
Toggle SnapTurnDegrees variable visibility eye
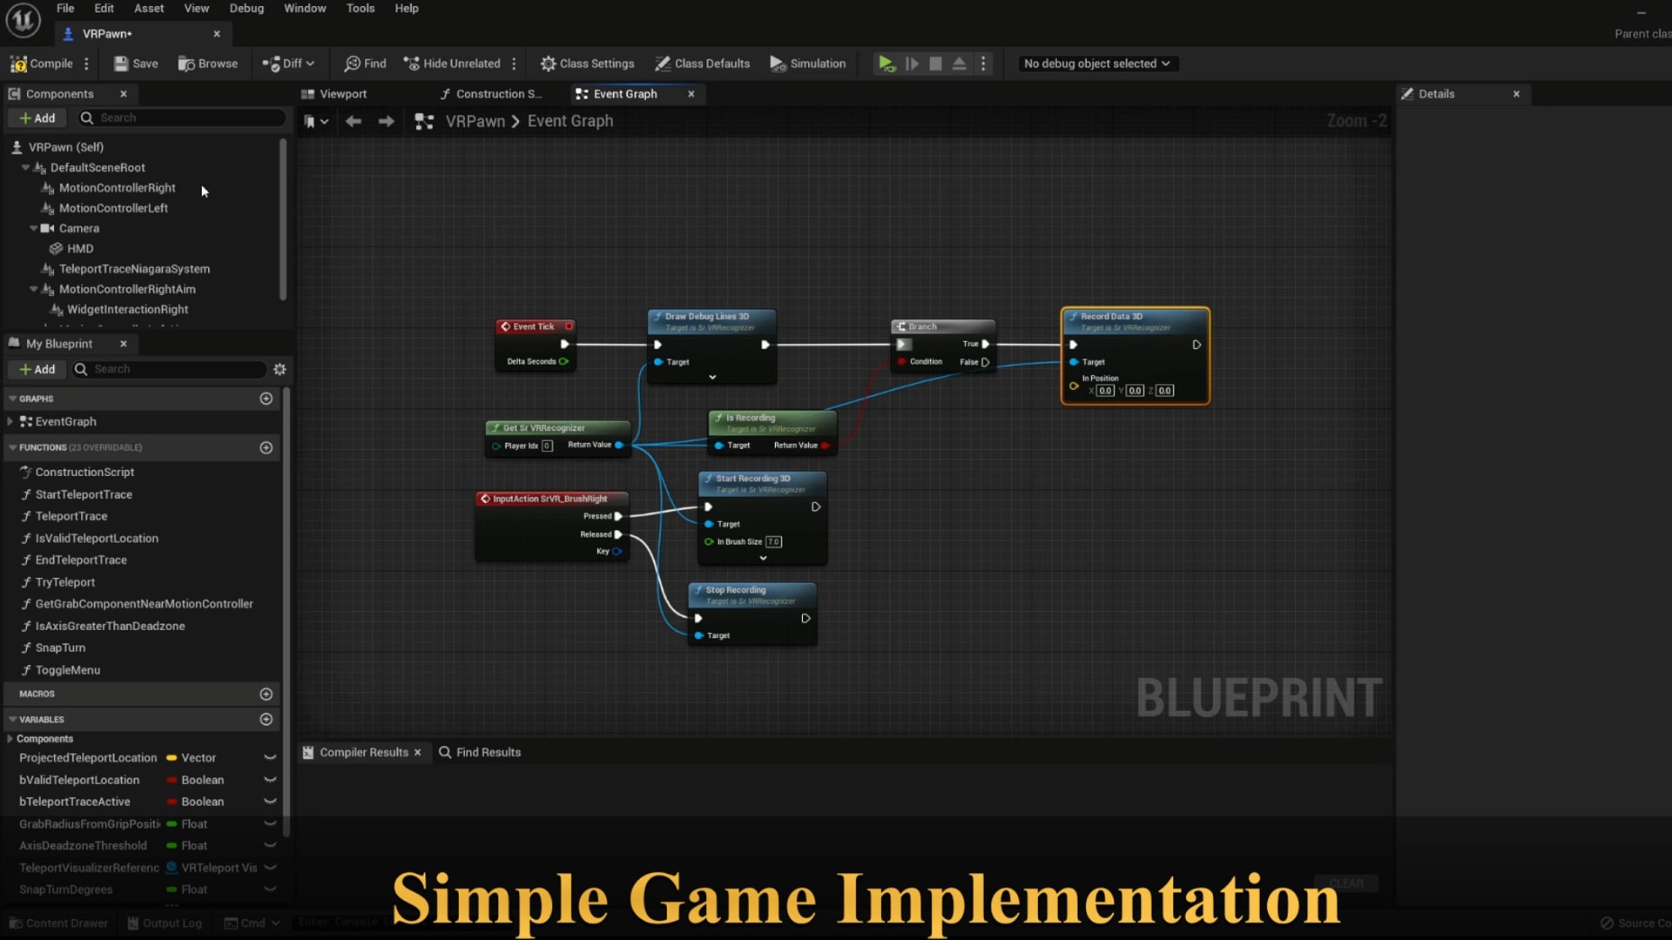[x=270, y=890]
